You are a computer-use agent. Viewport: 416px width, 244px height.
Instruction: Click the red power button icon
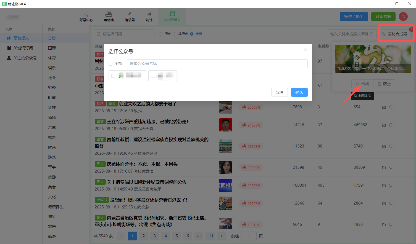click(403, 17)
